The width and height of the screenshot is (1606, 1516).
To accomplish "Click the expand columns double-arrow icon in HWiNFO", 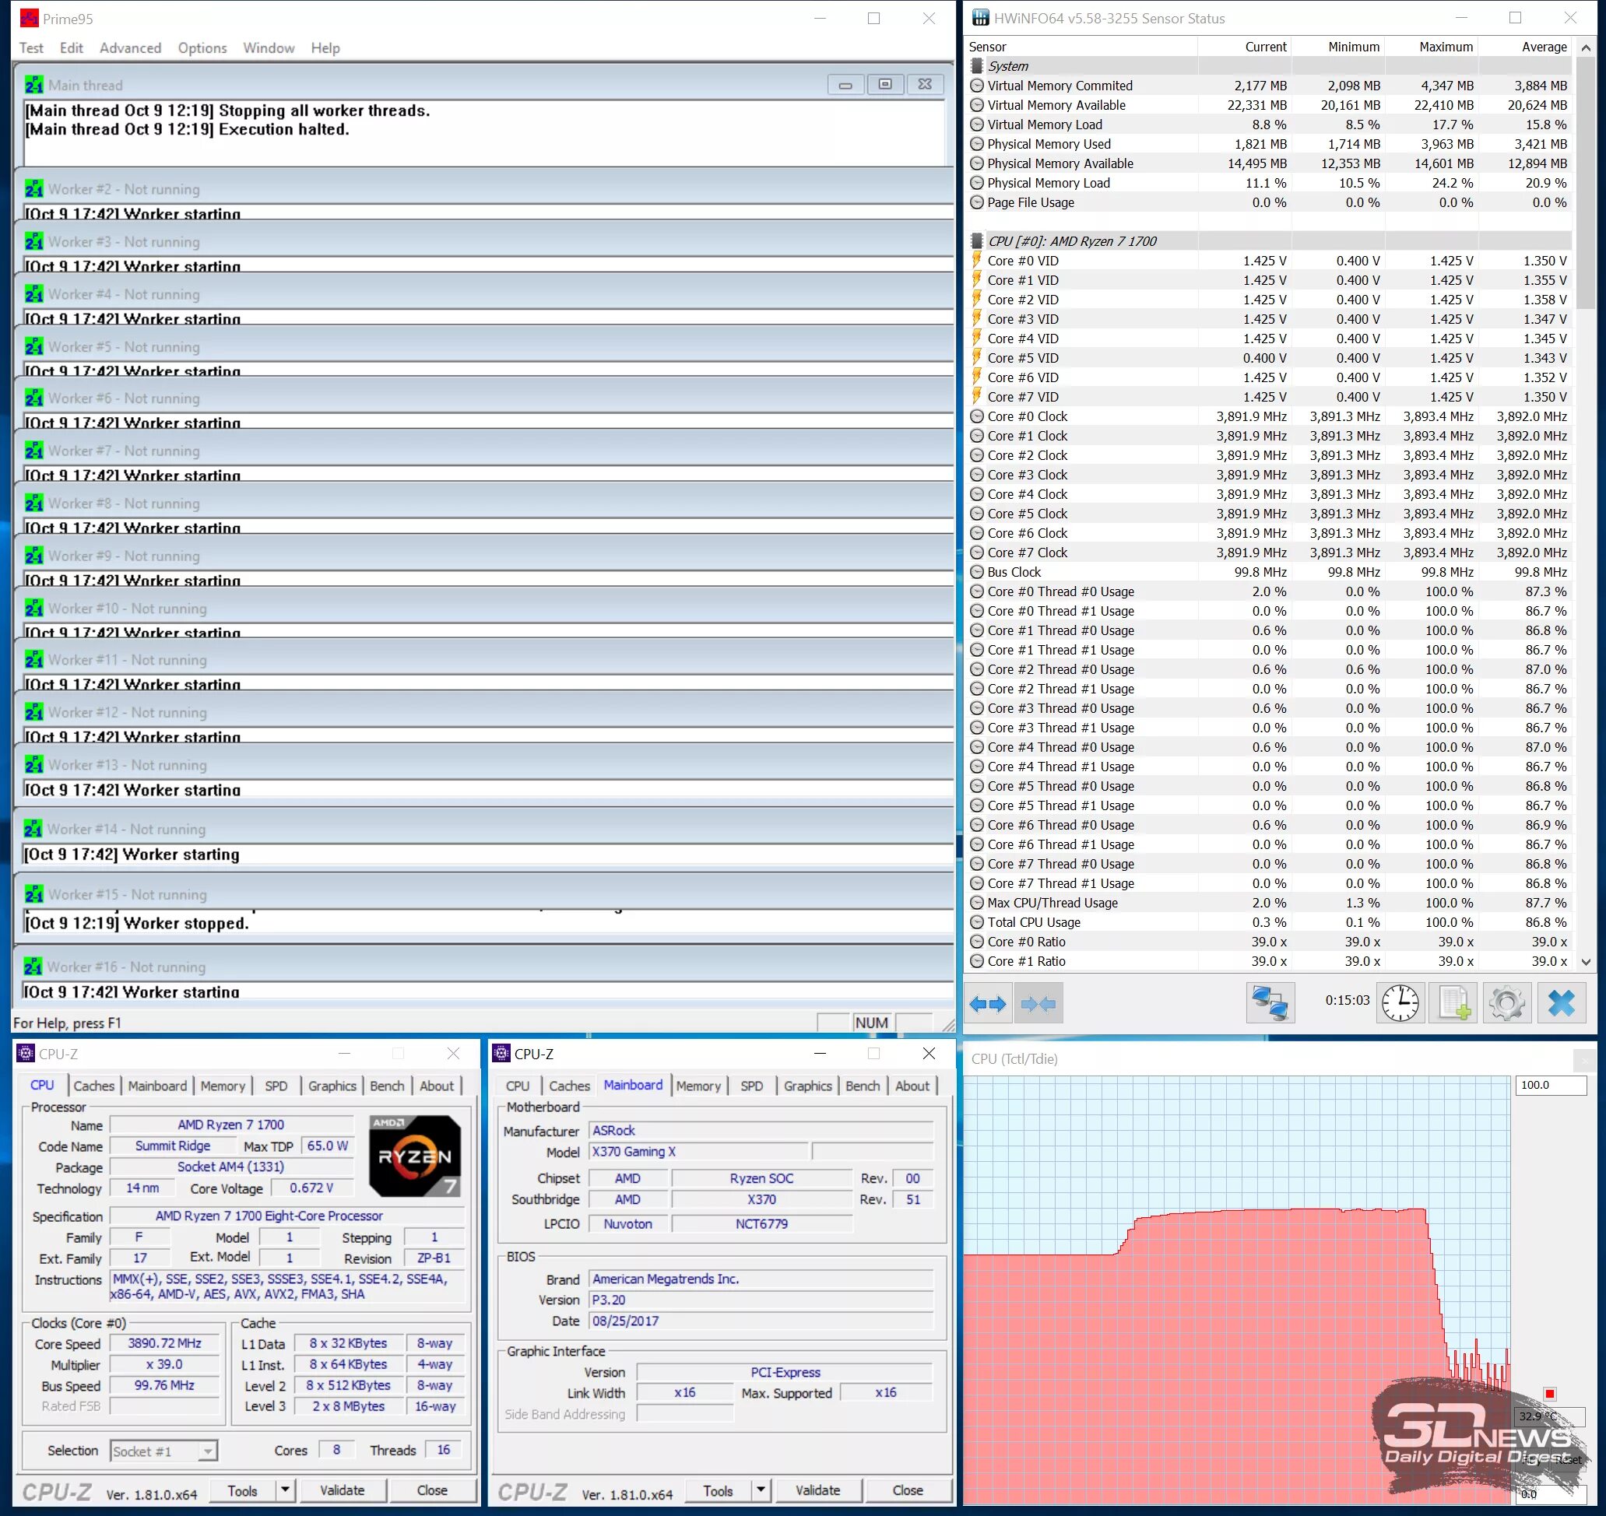I will tap(987, 1004).
